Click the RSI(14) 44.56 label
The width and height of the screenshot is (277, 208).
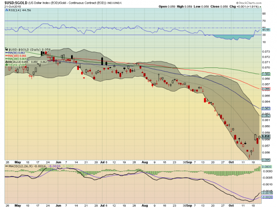click(x=19, y=10)
